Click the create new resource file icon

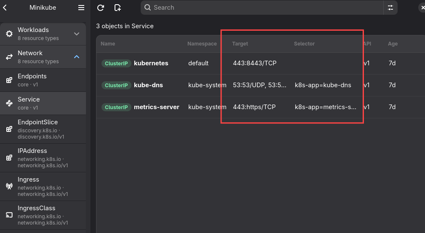[x=118, y=8]
